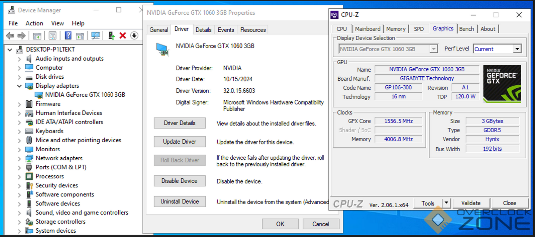Switch to the Memory tab in CPU-Z
Screen dimensions: 535x237
click(396, 29)
